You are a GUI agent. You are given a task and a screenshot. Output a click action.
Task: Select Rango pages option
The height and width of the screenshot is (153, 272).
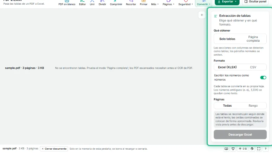(x=253, y=106)
